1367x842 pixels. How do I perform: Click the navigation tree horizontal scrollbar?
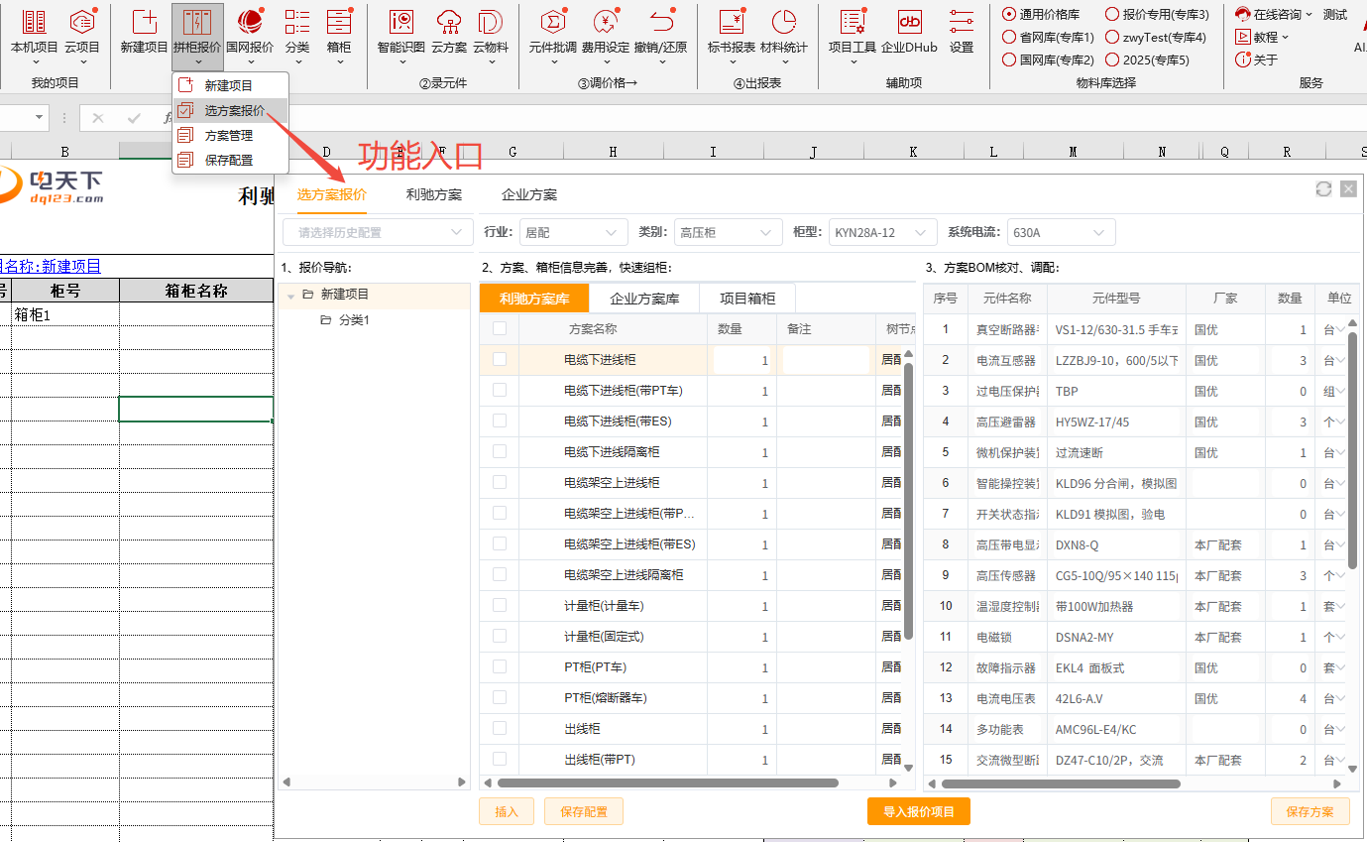pyautogui.click(x=375, y=782)
